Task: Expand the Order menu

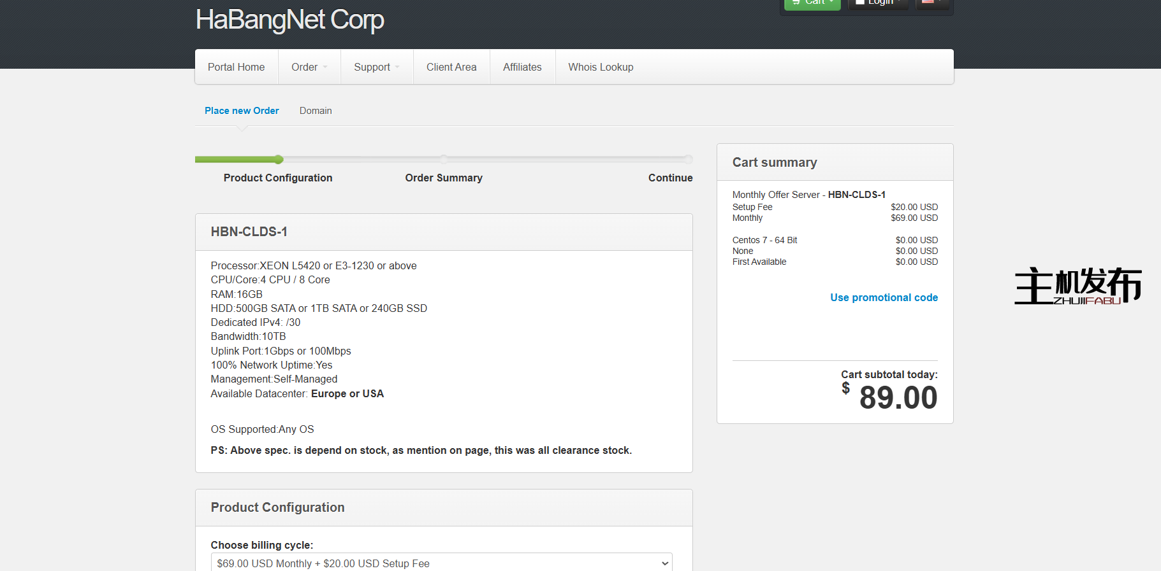Action: click(x=309, y=67)
